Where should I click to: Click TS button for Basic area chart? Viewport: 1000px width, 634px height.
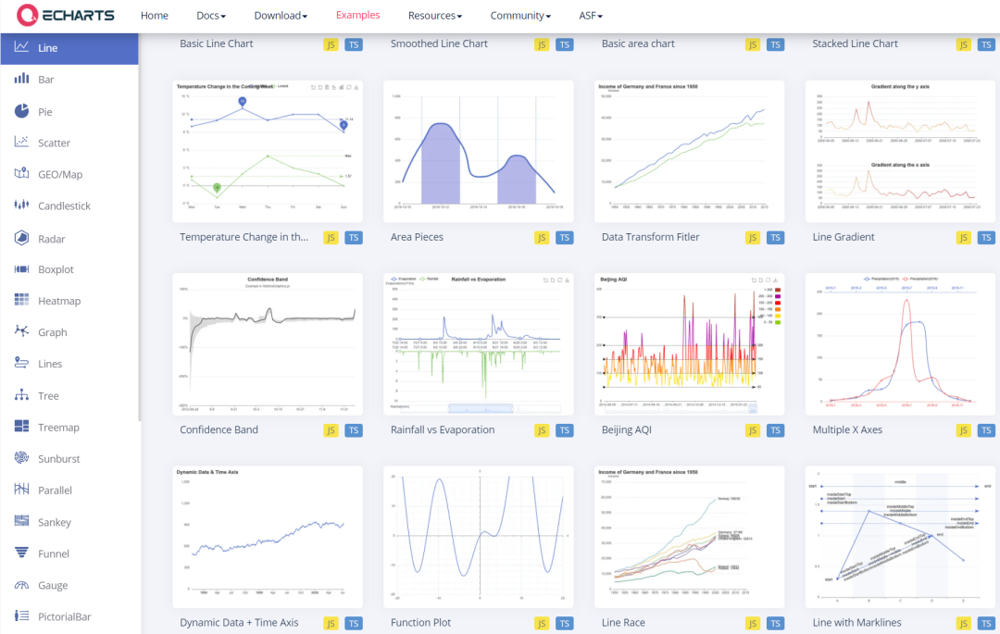click(776, 44)
